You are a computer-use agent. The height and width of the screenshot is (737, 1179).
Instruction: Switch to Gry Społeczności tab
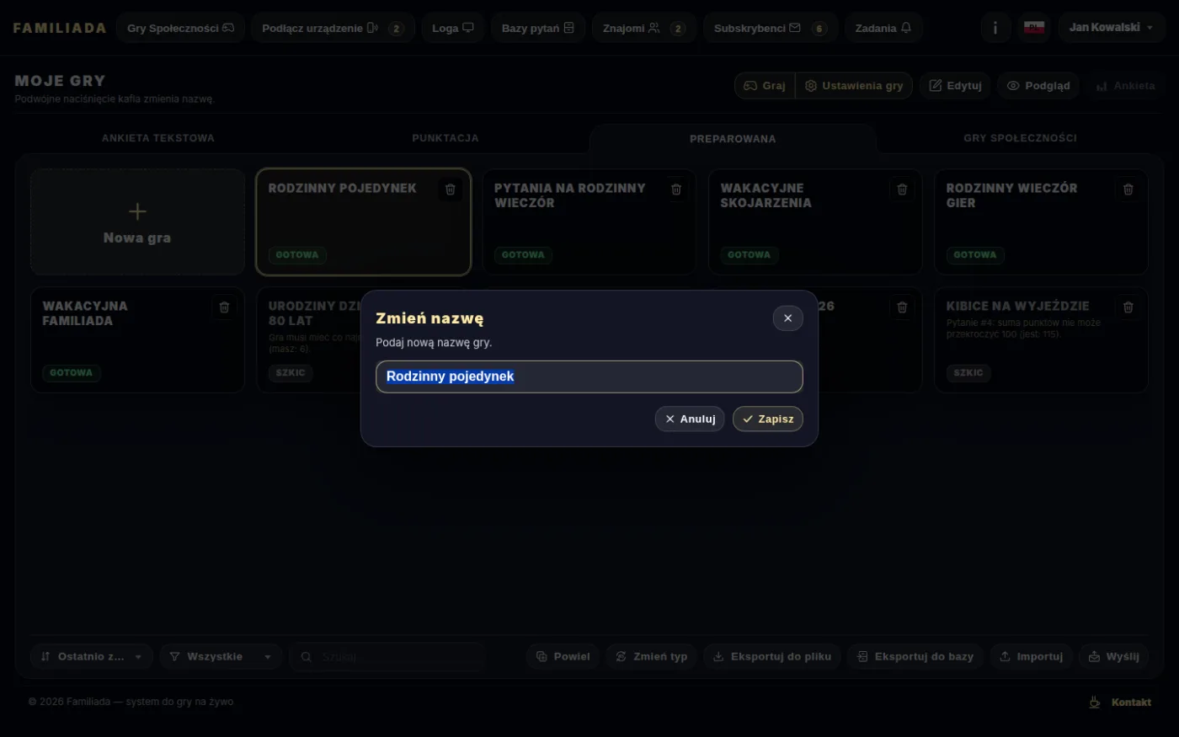click(x=1020, y=138)
